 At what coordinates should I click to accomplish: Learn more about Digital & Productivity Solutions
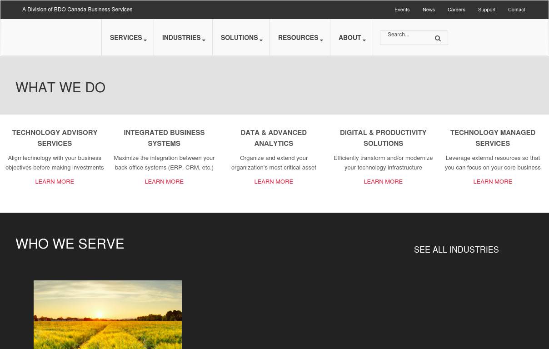click(383, 182)
